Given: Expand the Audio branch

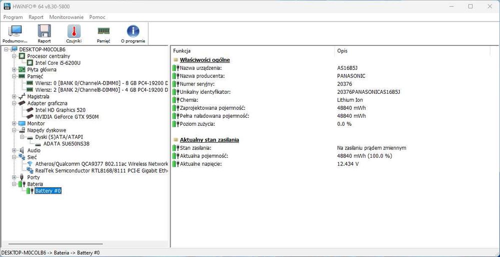Looking at the screenshot, I should (14, 150).
